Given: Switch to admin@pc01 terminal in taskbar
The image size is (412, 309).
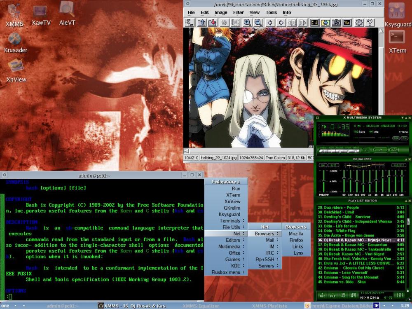Looking at the screenshot, I should click(x=62, y=306).
